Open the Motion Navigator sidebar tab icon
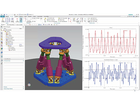140x105 pixels. [1, 30]
